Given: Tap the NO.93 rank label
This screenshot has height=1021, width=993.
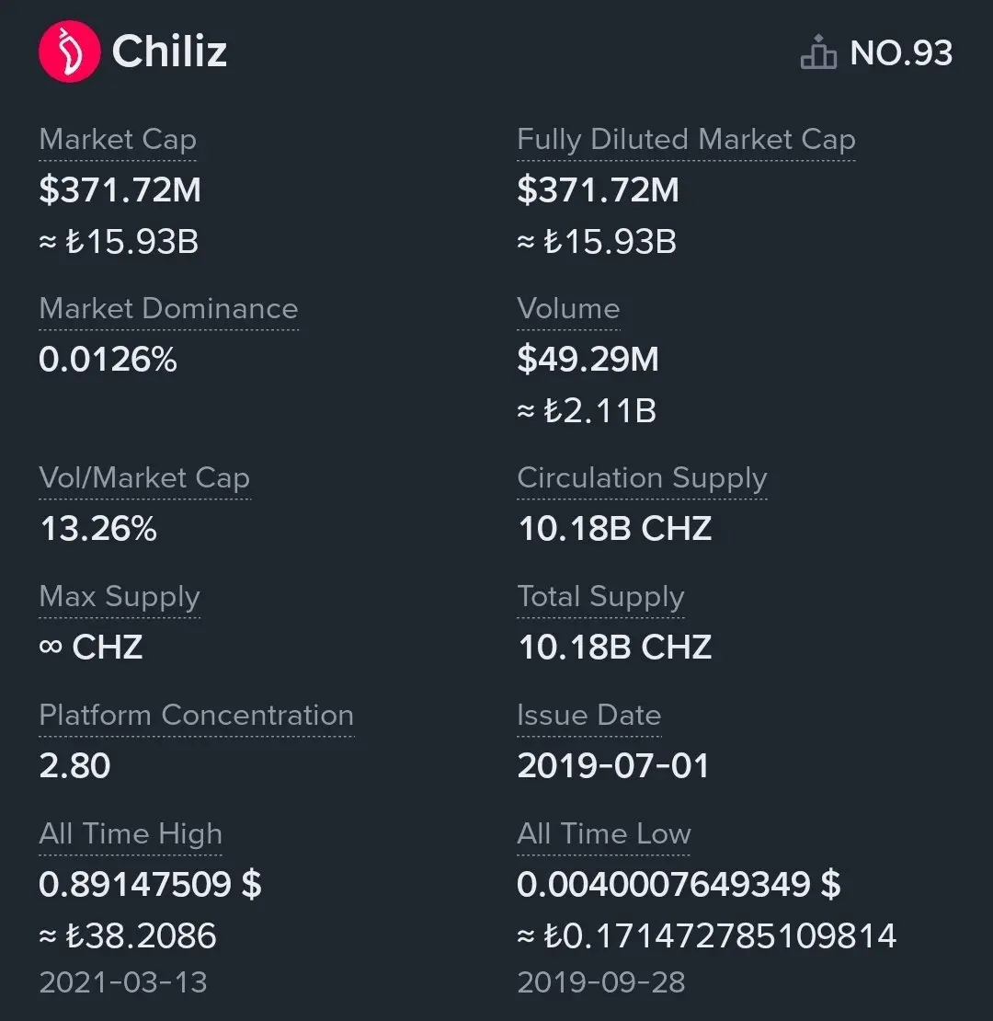Looking at the screenshot, I should 901,53.
